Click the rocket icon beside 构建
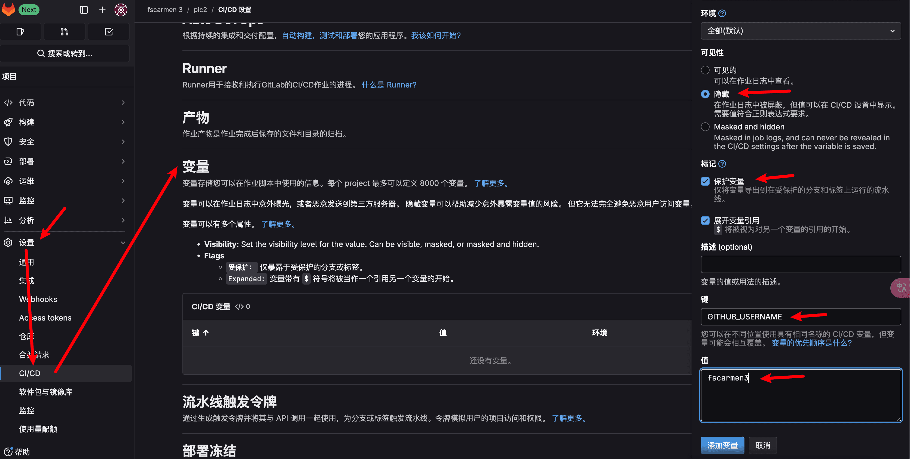 8,122
